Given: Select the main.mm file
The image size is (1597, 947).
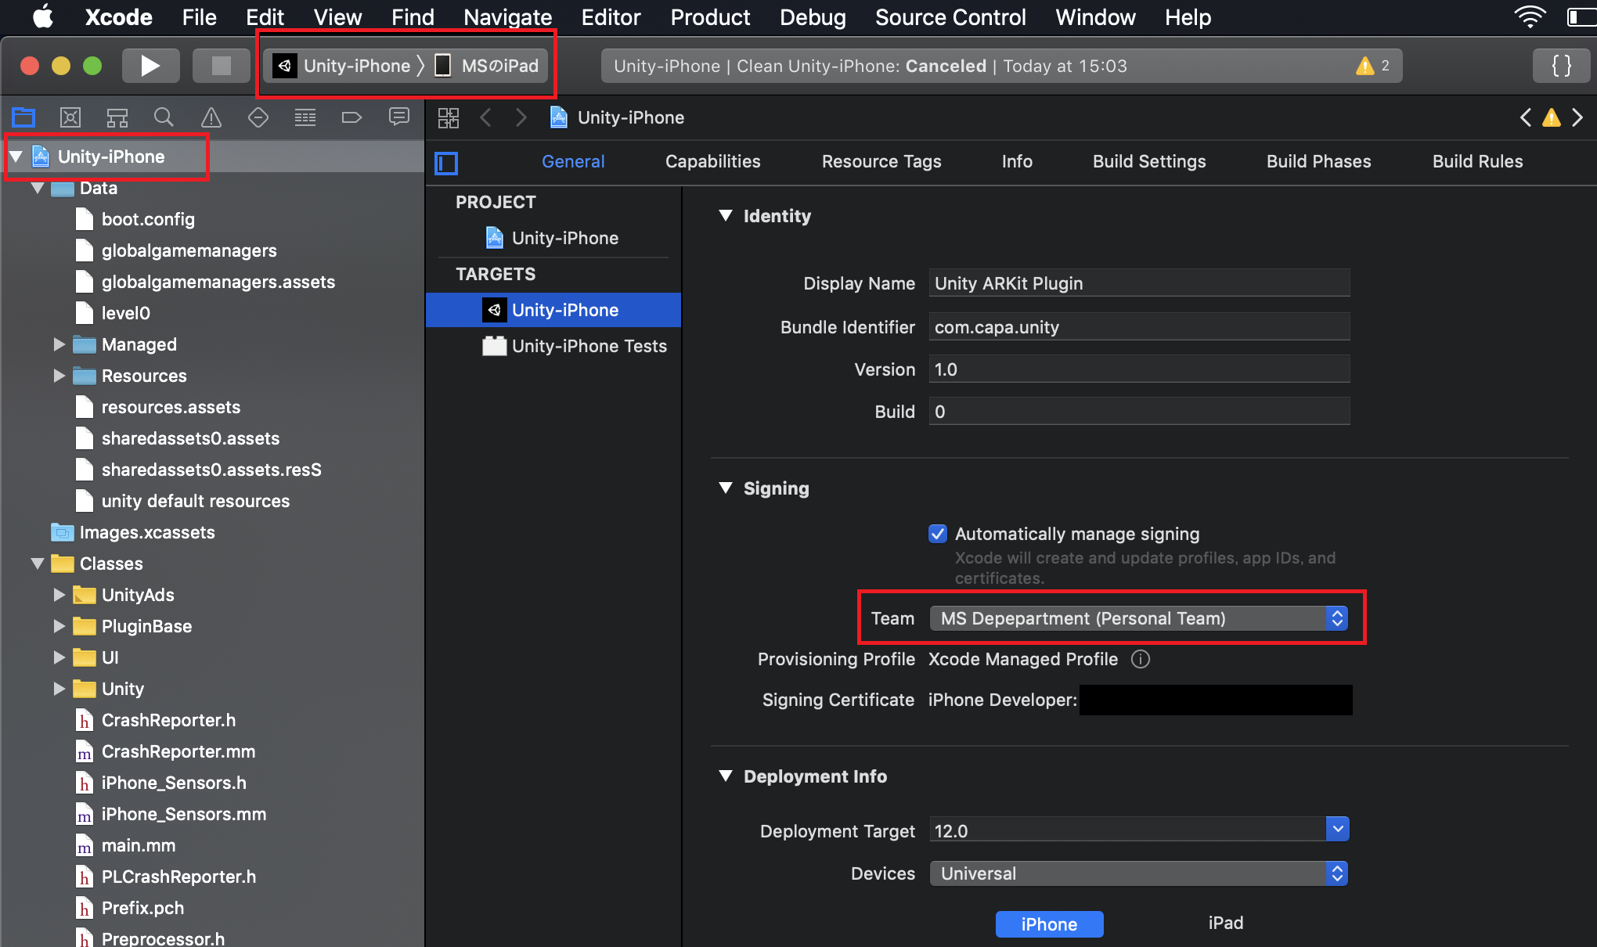Looking at the screenshot, I should (x=125, y=845).
